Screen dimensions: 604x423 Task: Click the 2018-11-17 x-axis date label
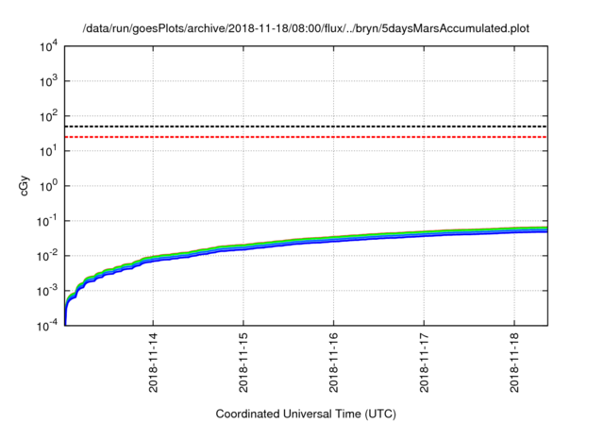424,363
